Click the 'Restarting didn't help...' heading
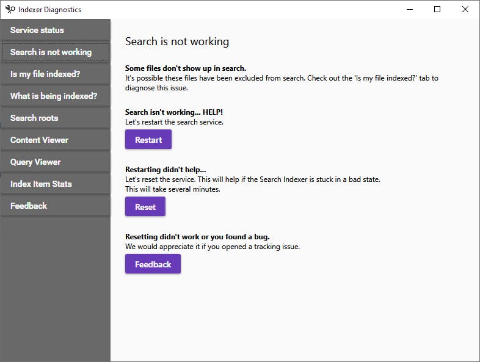This screenshot has height=362, width=480. [x=165, y=170]
